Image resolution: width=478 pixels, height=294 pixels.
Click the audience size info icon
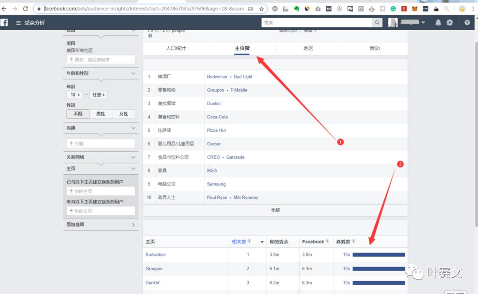point(150,36)
